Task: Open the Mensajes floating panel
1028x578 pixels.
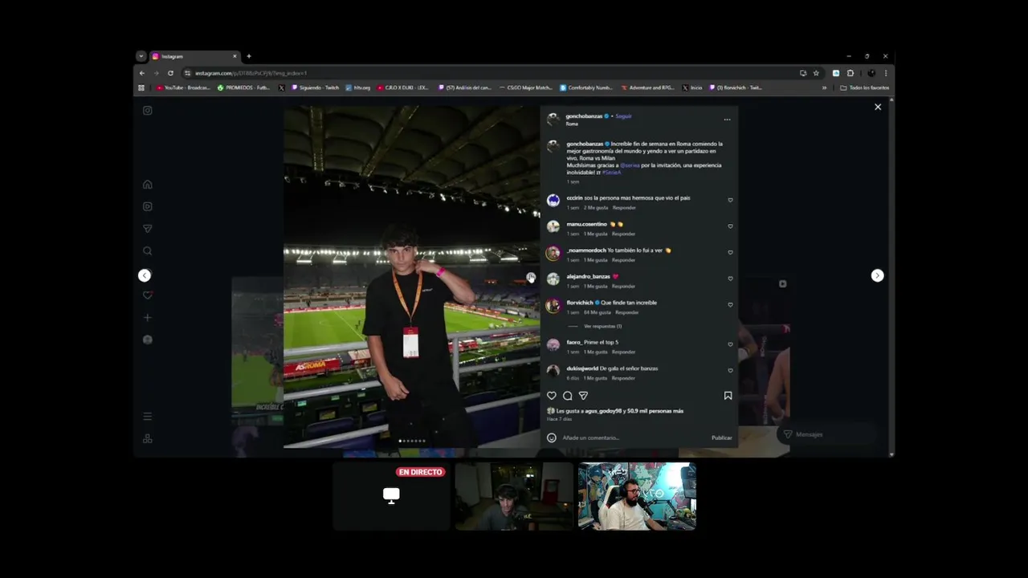Action: click(827, 434)
